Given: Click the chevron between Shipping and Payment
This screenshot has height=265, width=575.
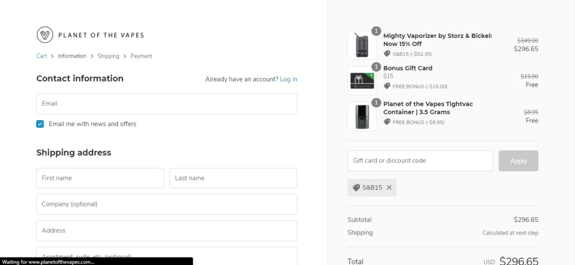Looking at the screenshot, I should coord(125,56).
